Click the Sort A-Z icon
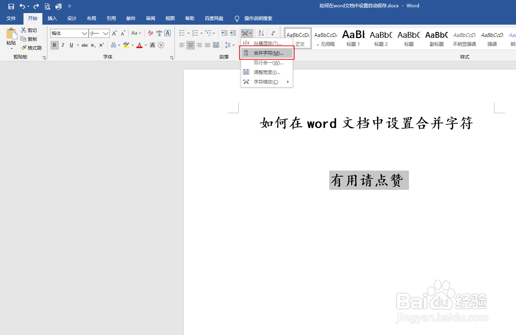The width and height of the screenshot is (516, 335). coord(261,33)
